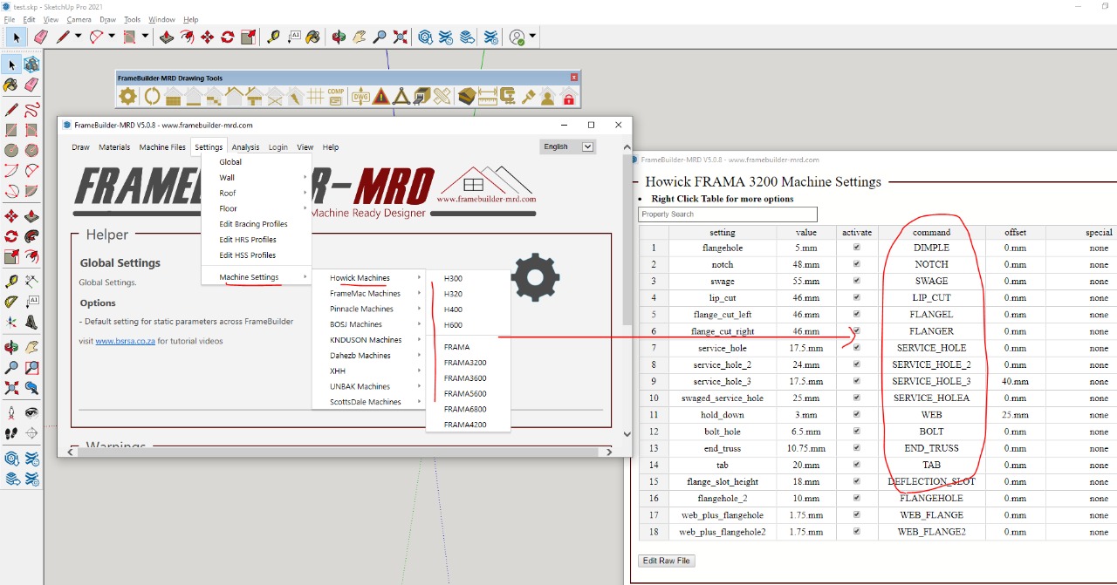Open the www.bsrsa.co.za link
The image size is (1117, 585).
(125, 341)
